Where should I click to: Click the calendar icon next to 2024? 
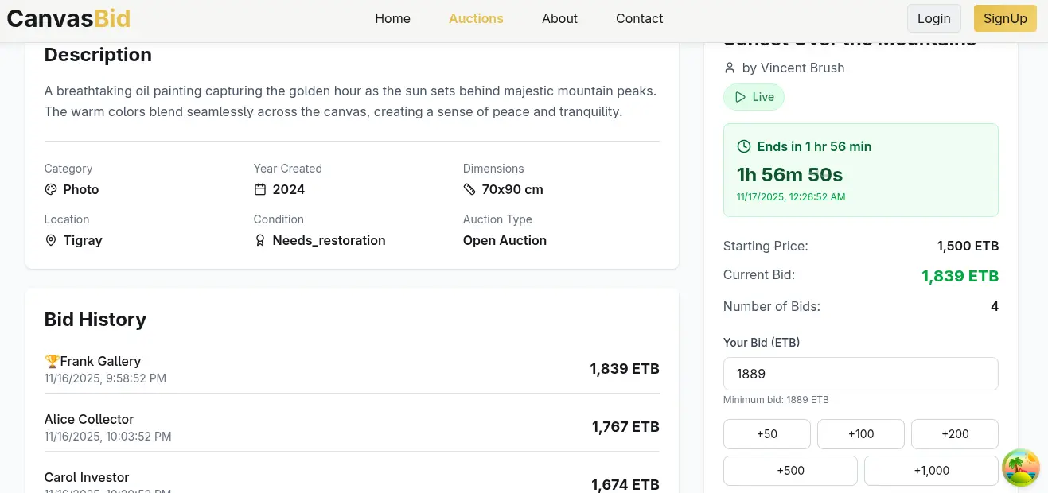[260, 189]
